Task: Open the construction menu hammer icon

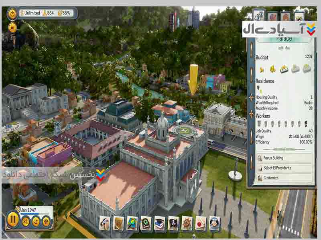Action: (105, 223)
